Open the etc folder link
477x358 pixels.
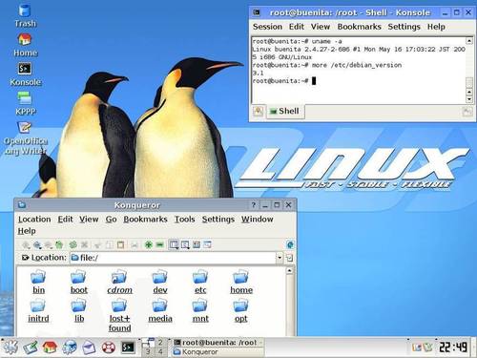tap(200, 290)
